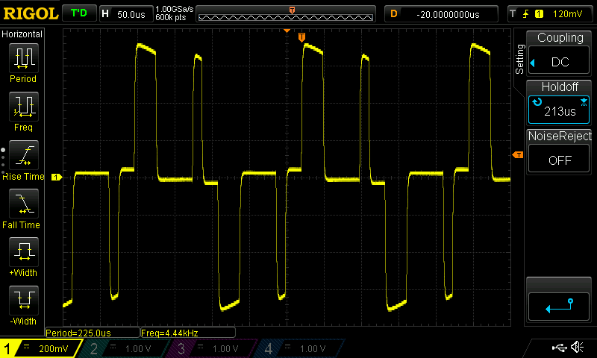Click the orange T trigger position marker
Screen dimensions: 597x358
pyautogui.click(x=301, y=37)
